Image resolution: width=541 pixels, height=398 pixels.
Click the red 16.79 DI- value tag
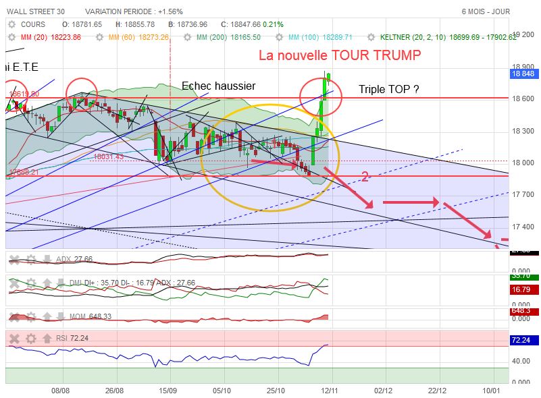(x=523, y=289)
